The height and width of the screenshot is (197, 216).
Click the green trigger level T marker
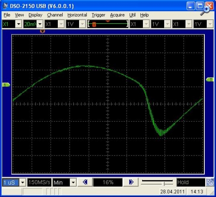coord(210,79)
